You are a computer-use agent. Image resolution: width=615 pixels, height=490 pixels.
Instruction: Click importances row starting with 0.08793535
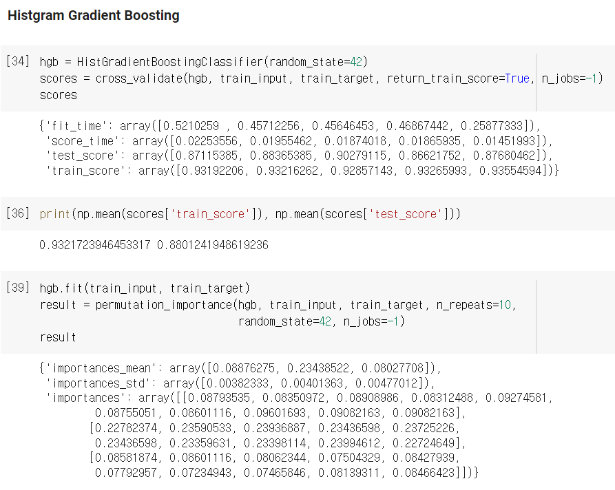(299, 398)
